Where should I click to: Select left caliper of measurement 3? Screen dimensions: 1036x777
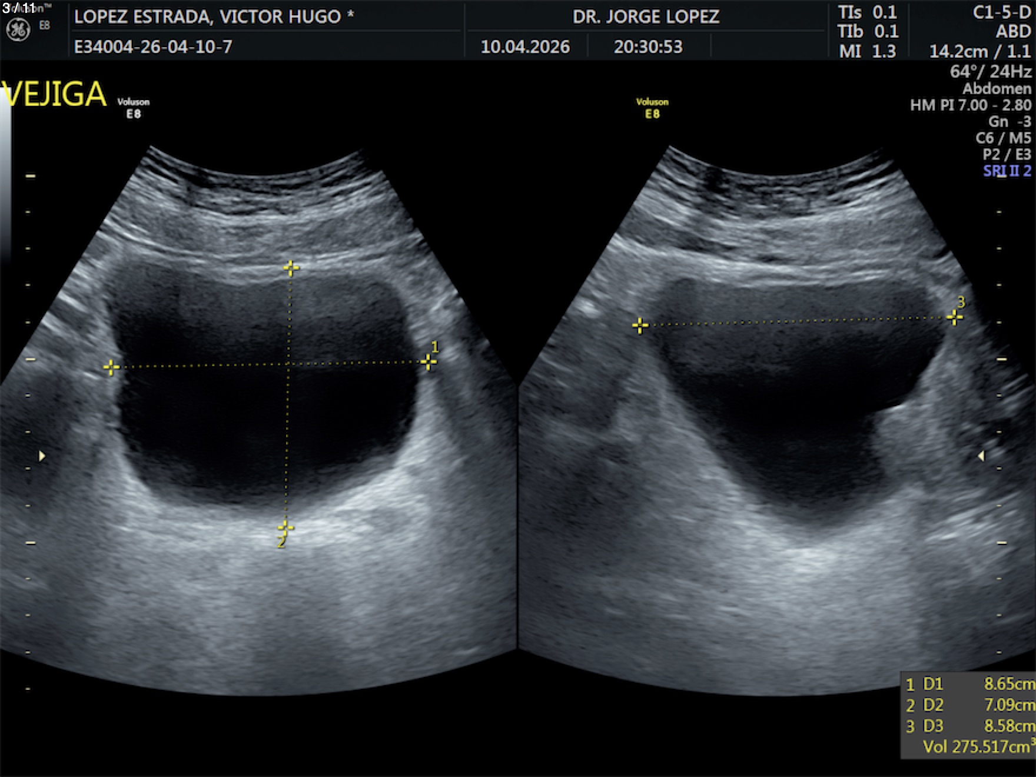640,326
